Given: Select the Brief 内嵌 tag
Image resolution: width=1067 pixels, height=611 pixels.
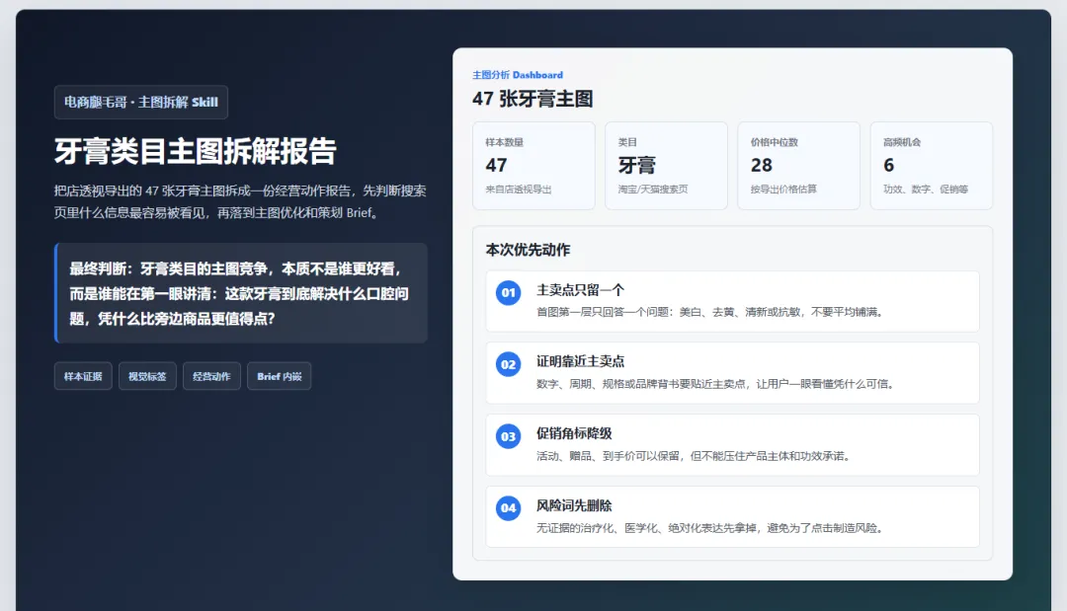Looking at the screenshot, I should tap(279, 376).
